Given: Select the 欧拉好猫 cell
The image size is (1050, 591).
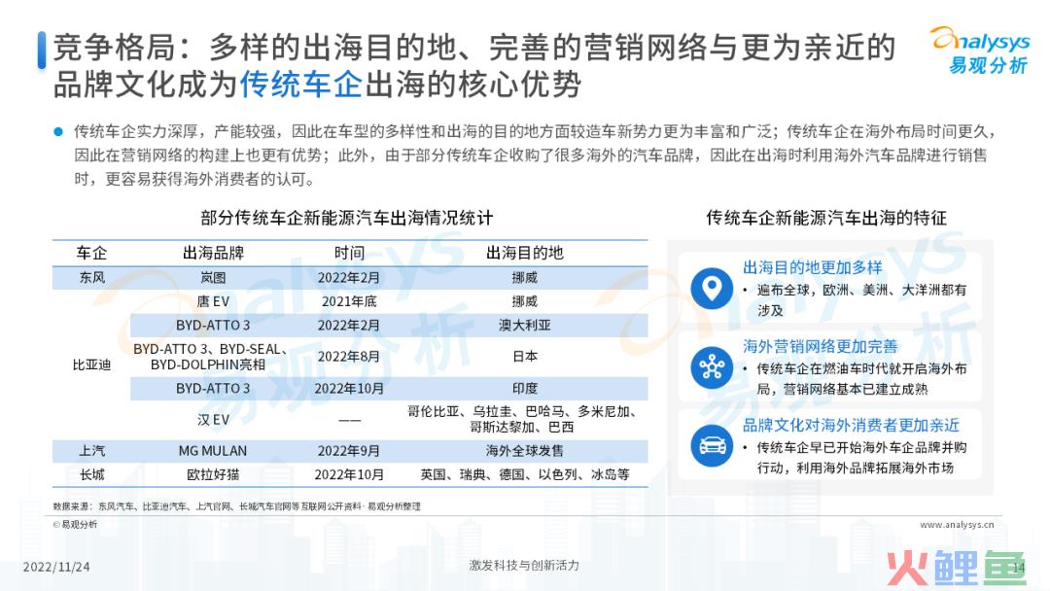Looking at the screenshot, I should [x=213, y=474].
